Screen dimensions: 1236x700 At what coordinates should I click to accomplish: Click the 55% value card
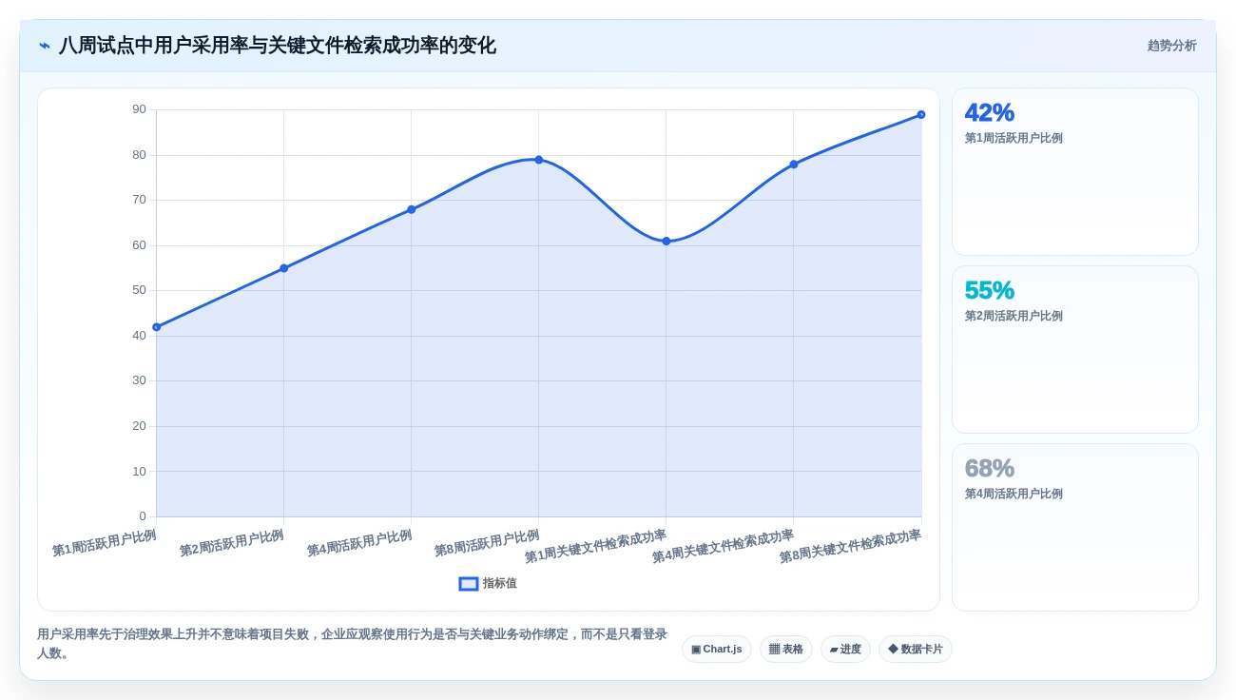click(x=1075, y=350)
